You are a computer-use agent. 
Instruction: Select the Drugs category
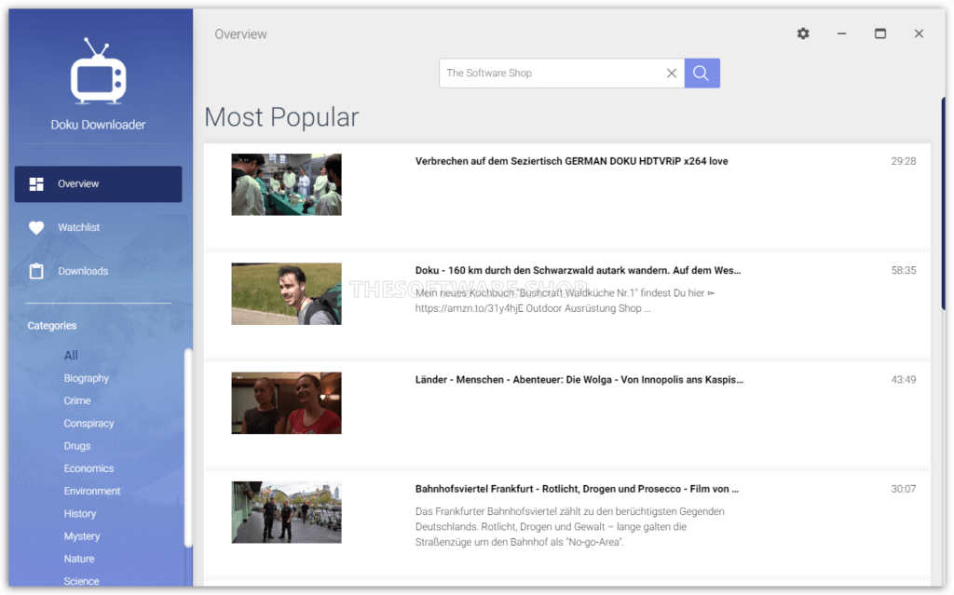(77, 446)
